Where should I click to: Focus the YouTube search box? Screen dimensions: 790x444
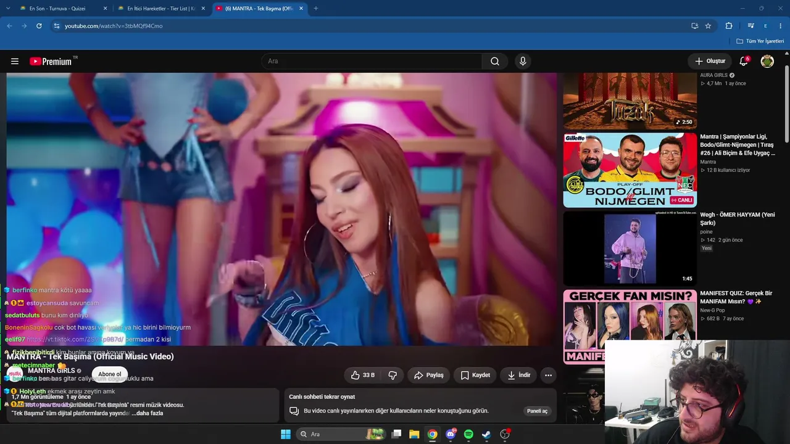[x=372, y=61]
